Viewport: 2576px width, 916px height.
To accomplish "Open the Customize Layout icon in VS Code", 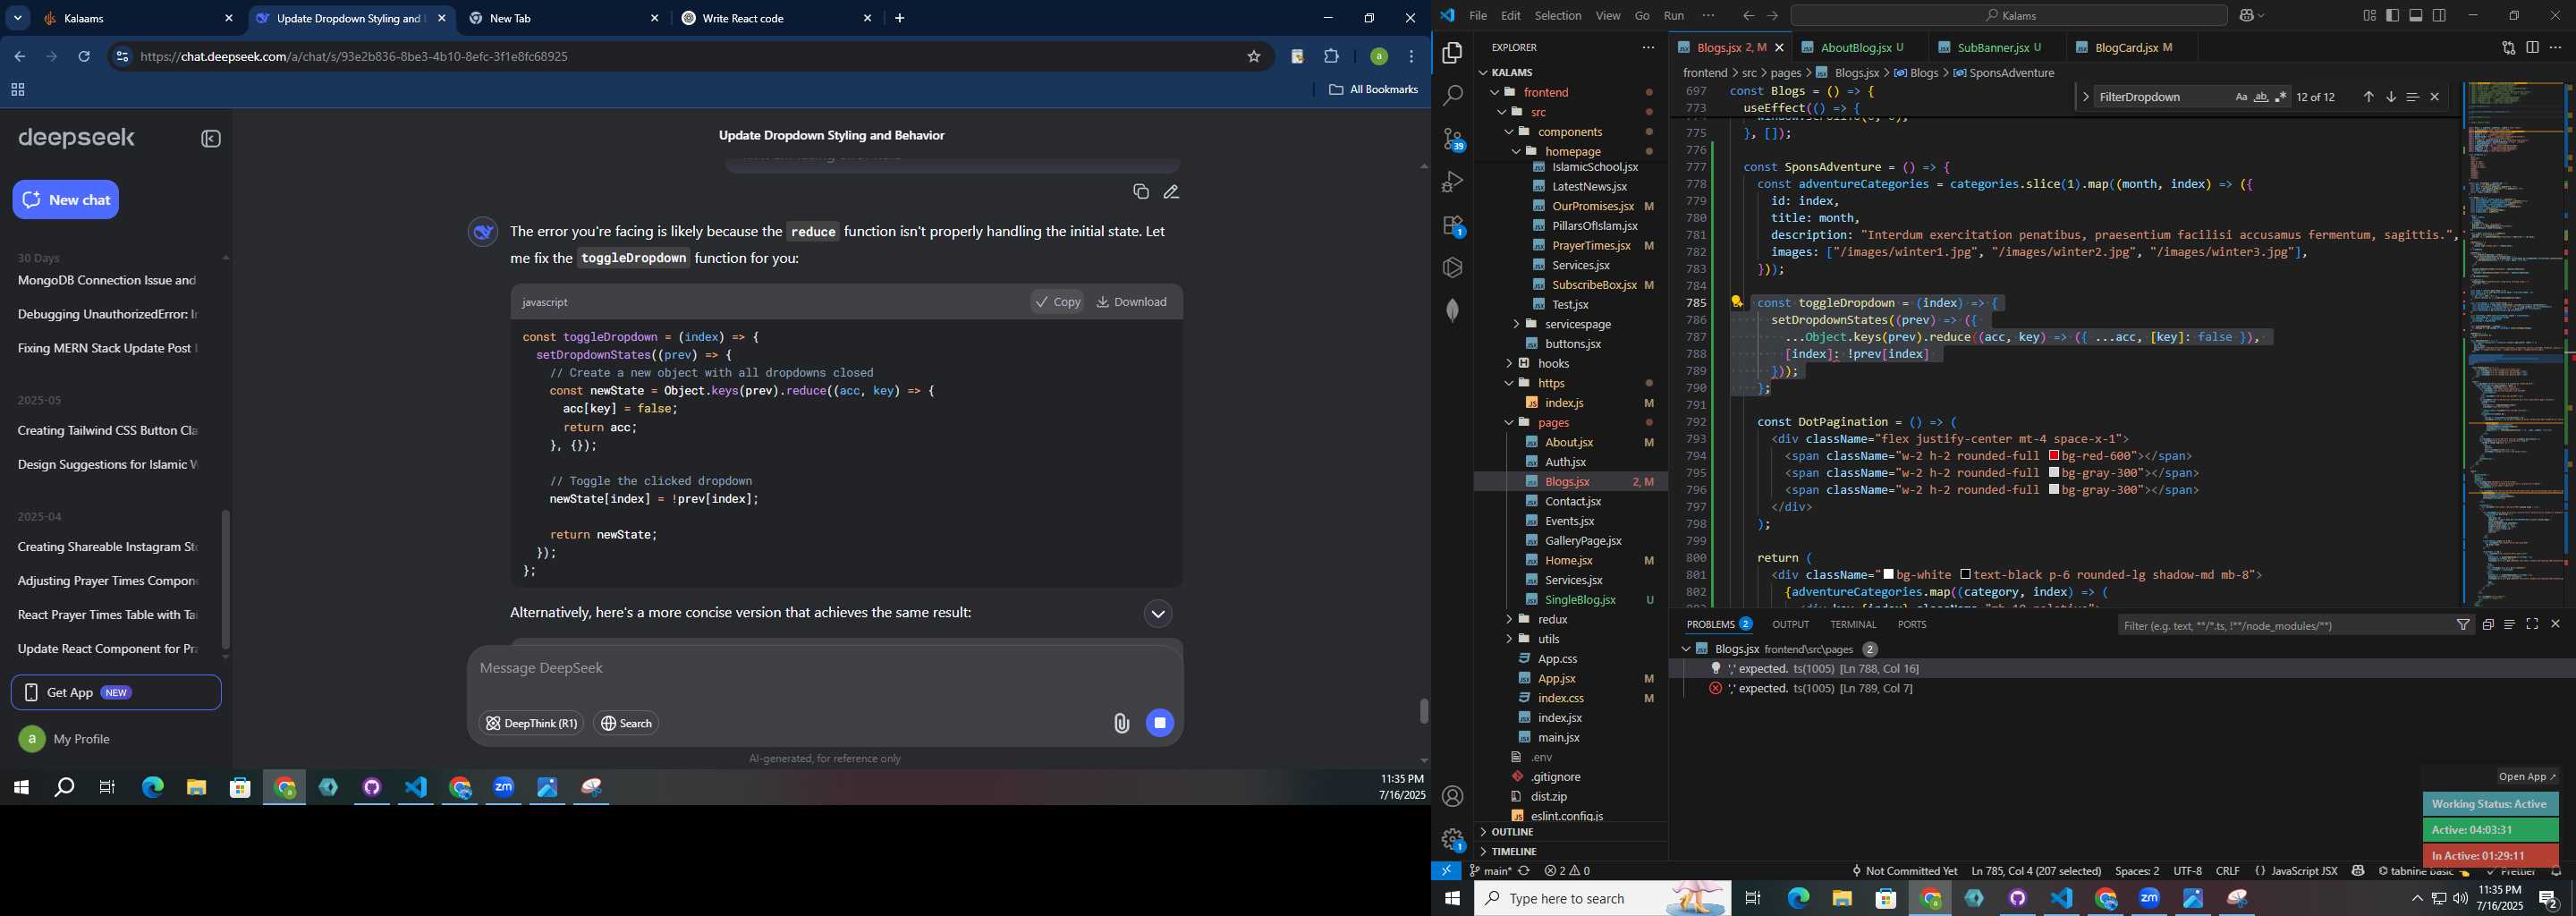I will point(2369,16).
